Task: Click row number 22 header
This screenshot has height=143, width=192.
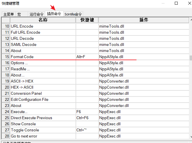Action: (x=6, y=99)
